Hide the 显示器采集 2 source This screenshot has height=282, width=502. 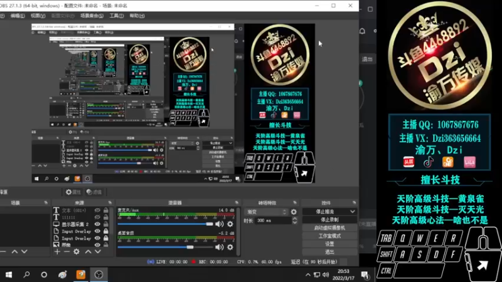(97, 224)
